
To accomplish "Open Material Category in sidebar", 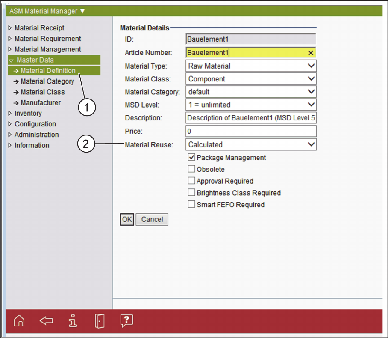I will pyautogui.click(x=47, y=81).
